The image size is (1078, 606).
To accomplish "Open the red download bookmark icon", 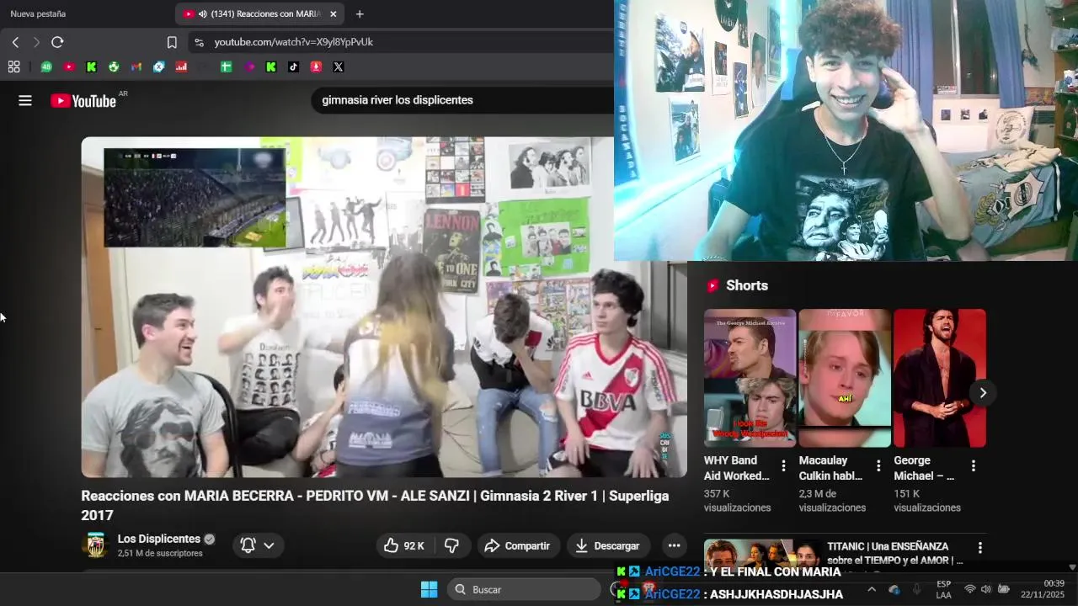I will pyautogui.click(x=316, y=66).
